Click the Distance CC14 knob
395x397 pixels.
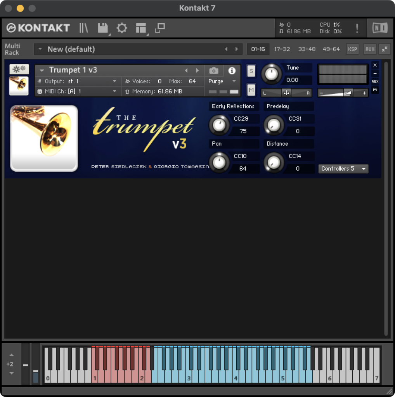(274, 162)
